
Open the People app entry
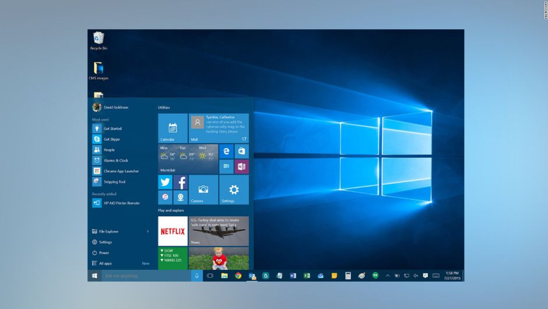coord(103,150)
